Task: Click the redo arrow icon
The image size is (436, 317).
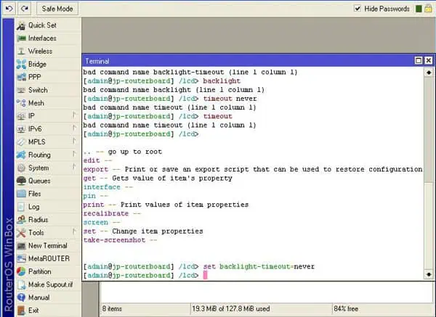Action: tap(25, 9)
